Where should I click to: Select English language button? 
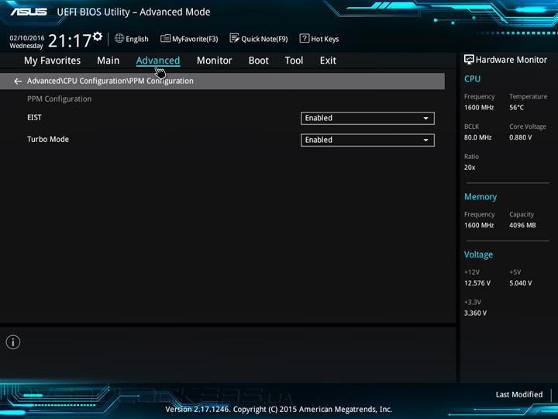[137, 39]
